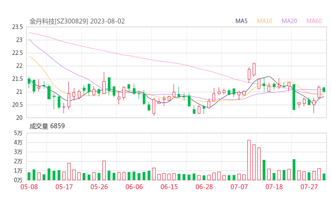
Task: Click the 2万 volume axis label
Action: [18, 162]
